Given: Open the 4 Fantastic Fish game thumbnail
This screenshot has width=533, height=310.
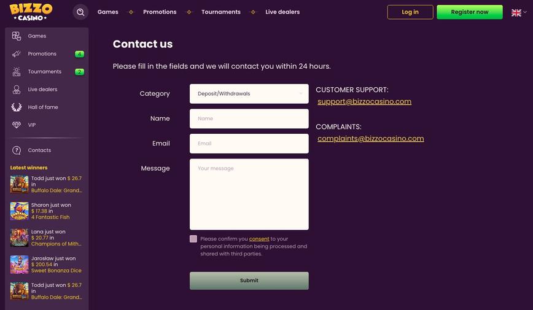Looking at the screenshot, I should click(20, 211).
